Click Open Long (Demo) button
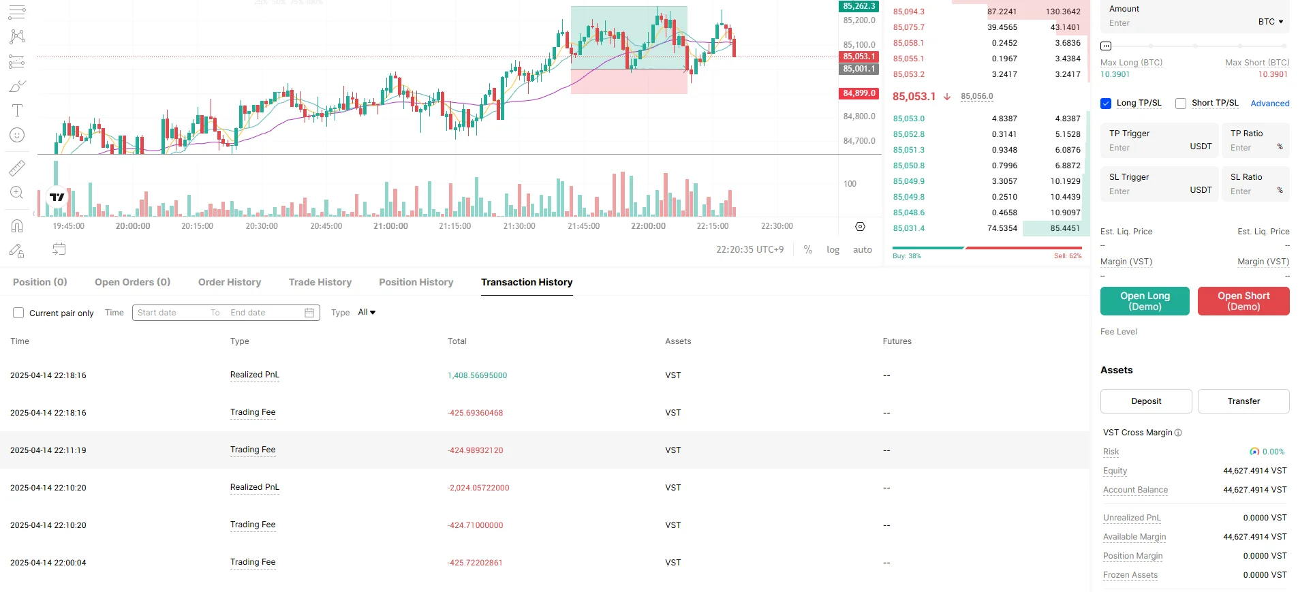 (1145, 301)
